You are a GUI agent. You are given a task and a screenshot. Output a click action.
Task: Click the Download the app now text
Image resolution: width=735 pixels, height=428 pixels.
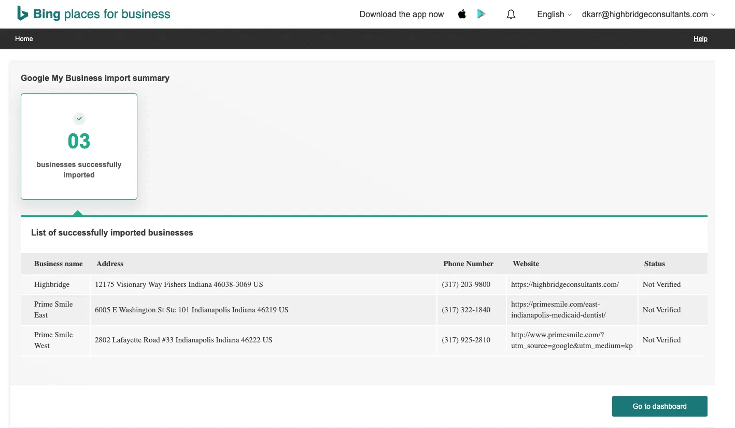402,15
